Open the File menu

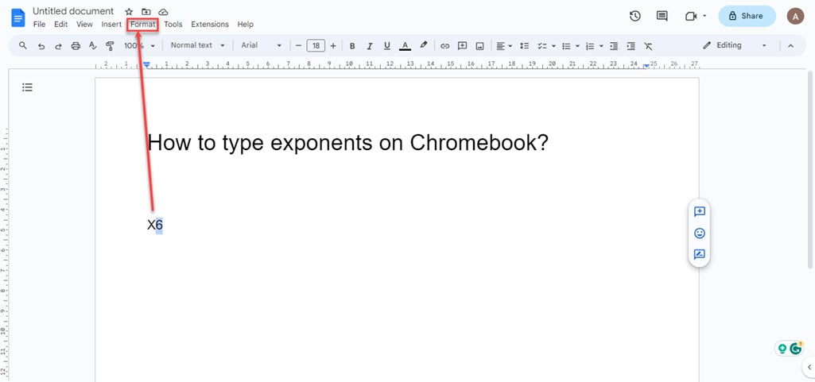coord(39,25)
